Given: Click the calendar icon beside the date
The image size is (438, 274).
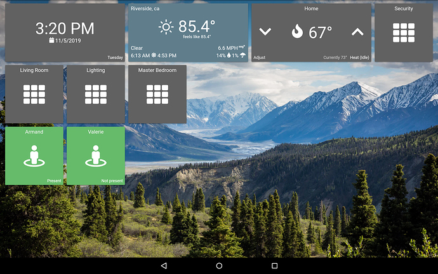Looking at the screenshot, I should (x=51, y=40).
